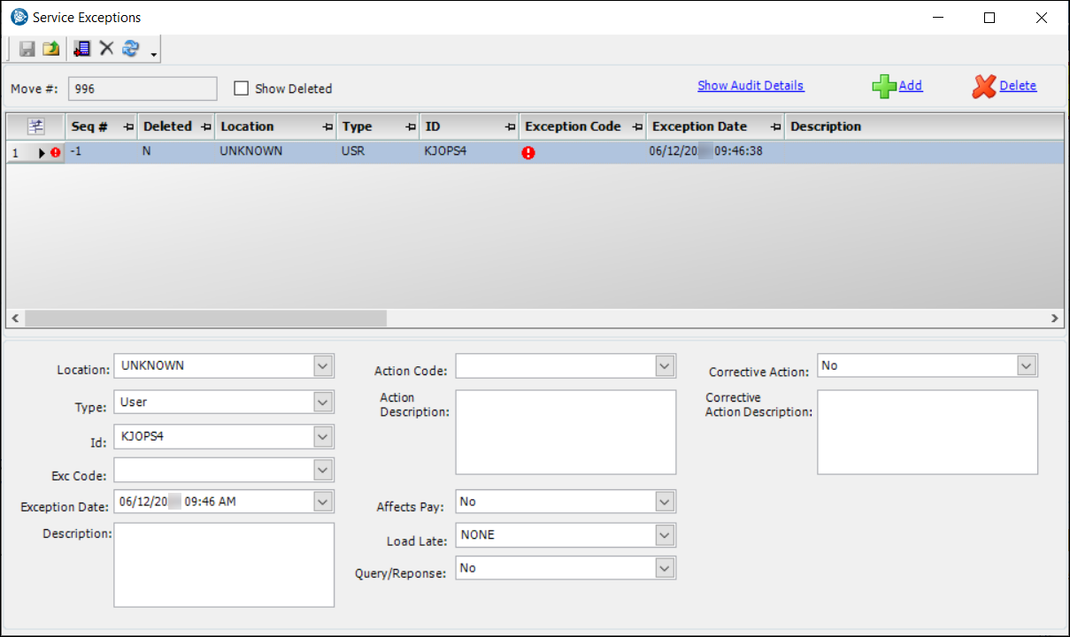Viewport: 1070px width, 637px height.
Task: Expand the Location dropdown
Action: coord(323,365)
